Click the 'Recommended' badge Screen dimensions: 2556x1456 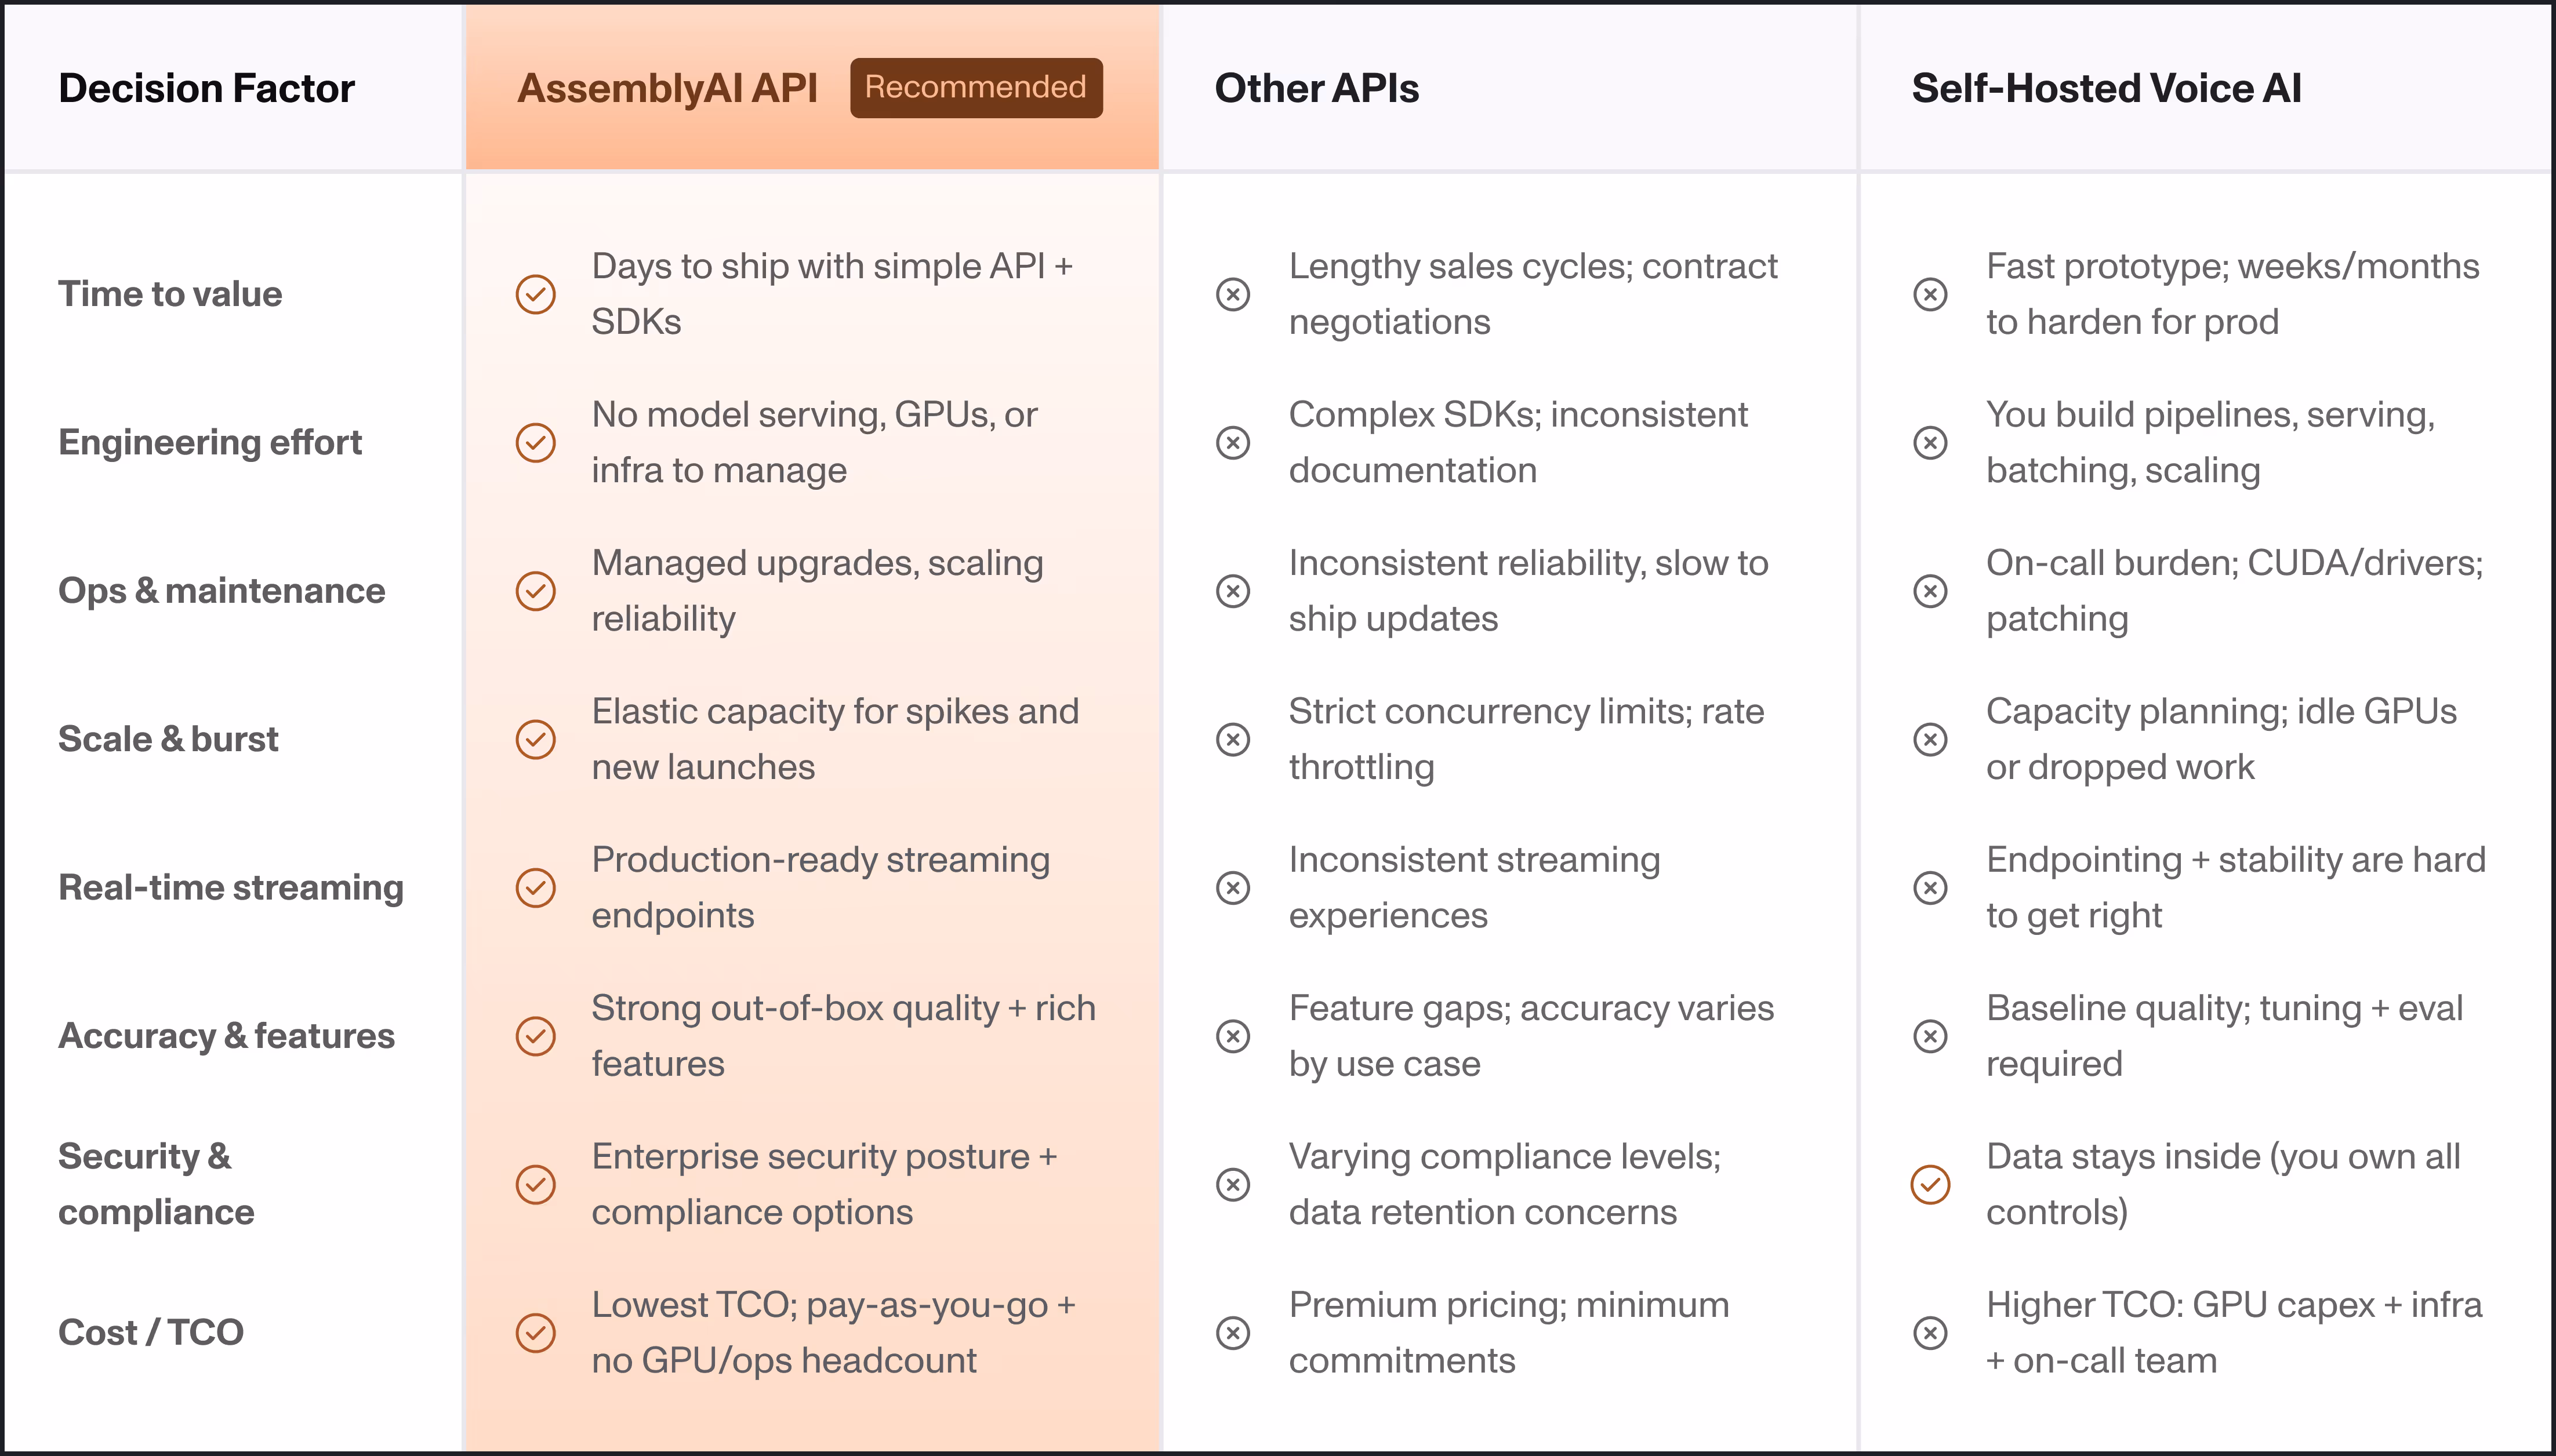click(975, 88)
